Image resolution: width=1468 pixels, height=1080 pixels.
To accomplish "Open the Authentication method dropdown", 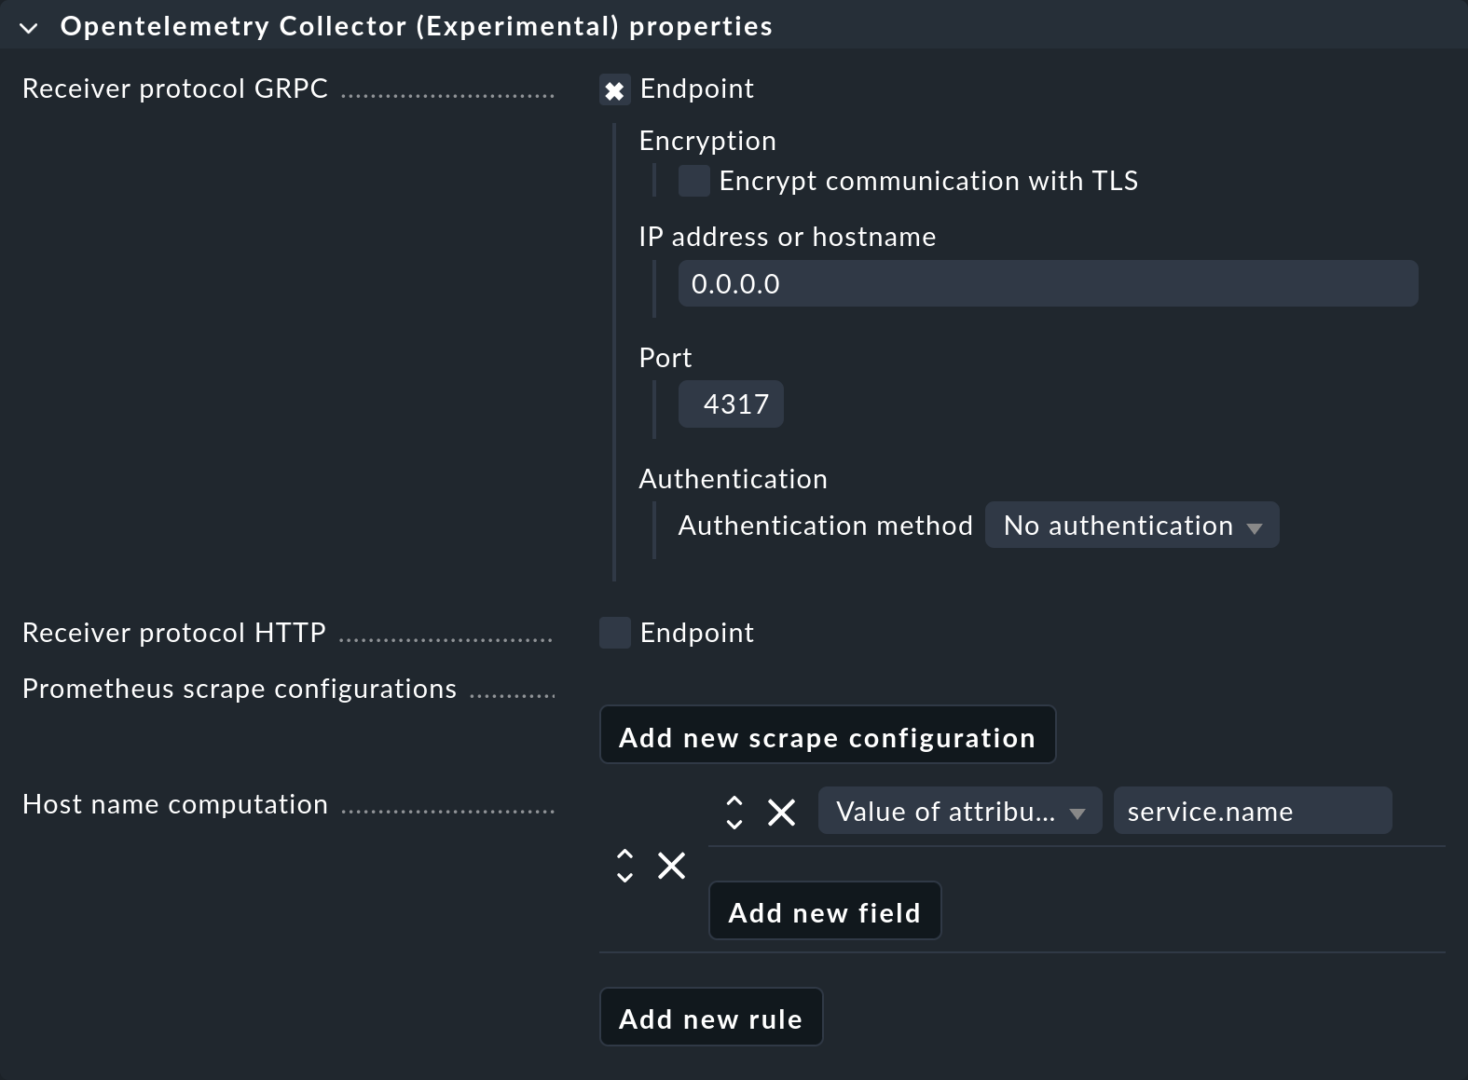I will pyautogui.click(x=1132, y=526).
